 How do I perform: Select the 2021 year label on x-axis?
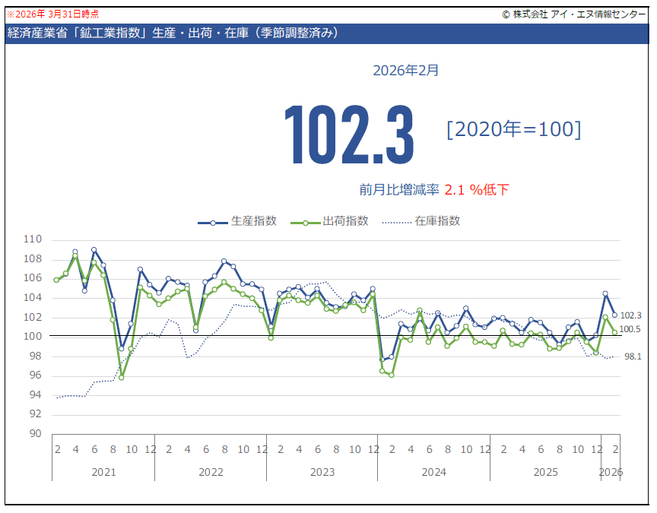(103, 472)
